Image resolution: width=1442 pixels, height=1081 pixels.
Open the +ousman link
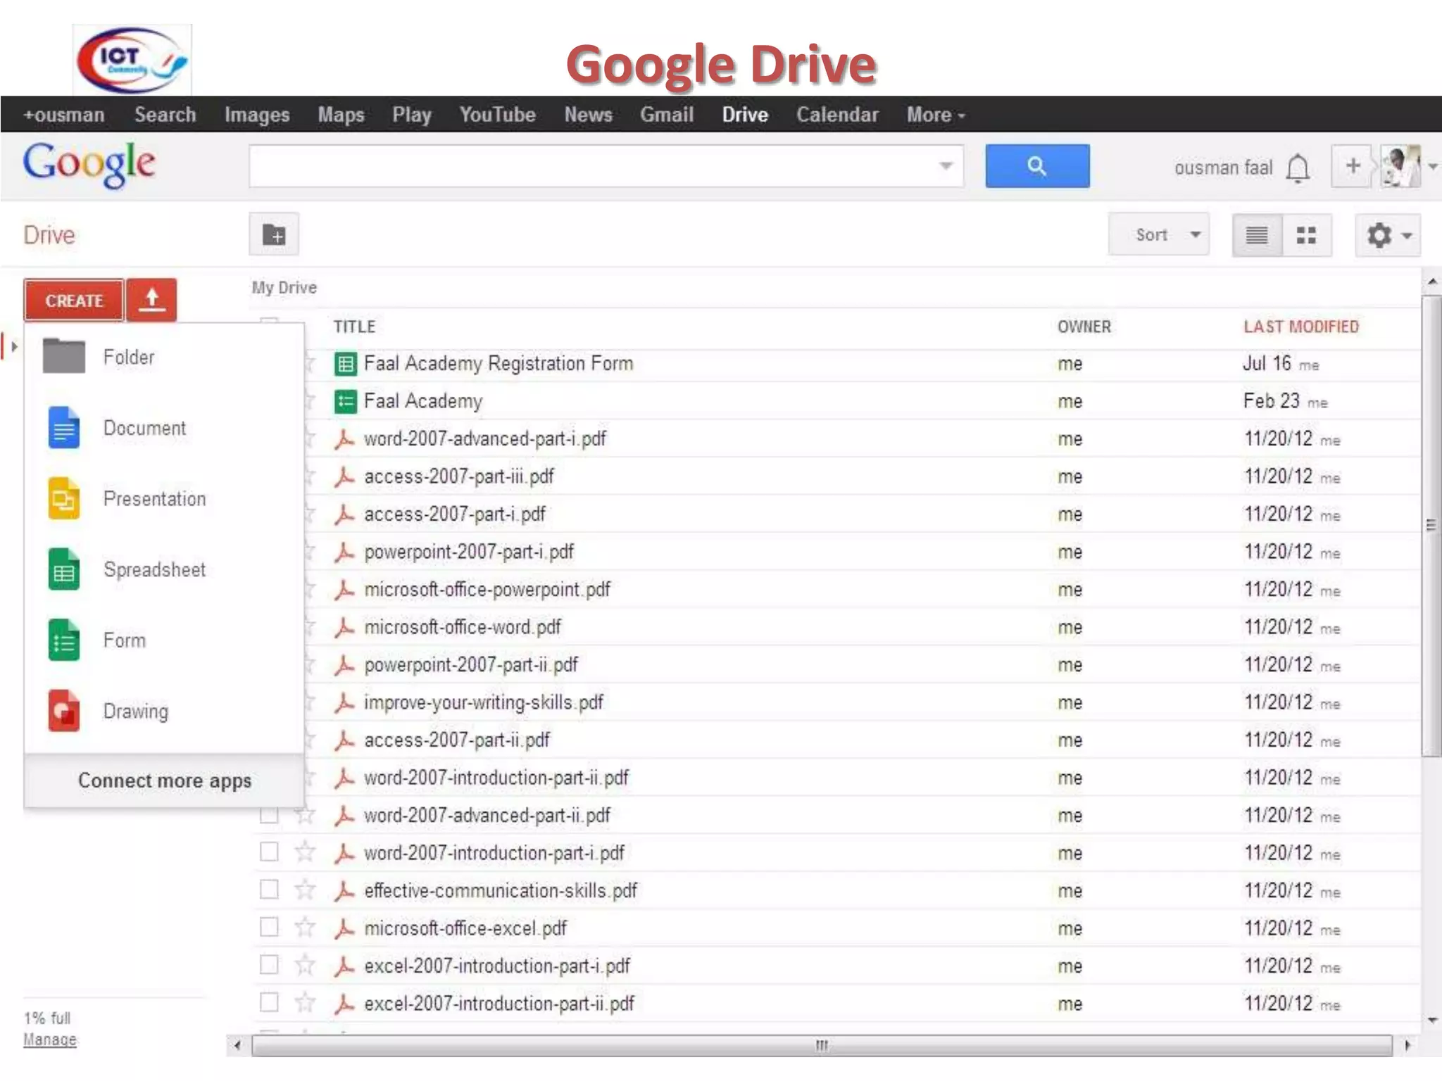(63, 115)
